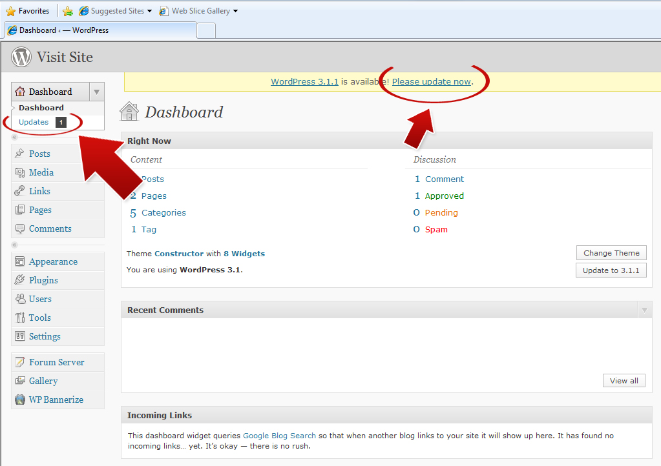Click the Update to 3.1.1 button
The height and width of the screenshot is (466, 661).
[x=611, y=270]
